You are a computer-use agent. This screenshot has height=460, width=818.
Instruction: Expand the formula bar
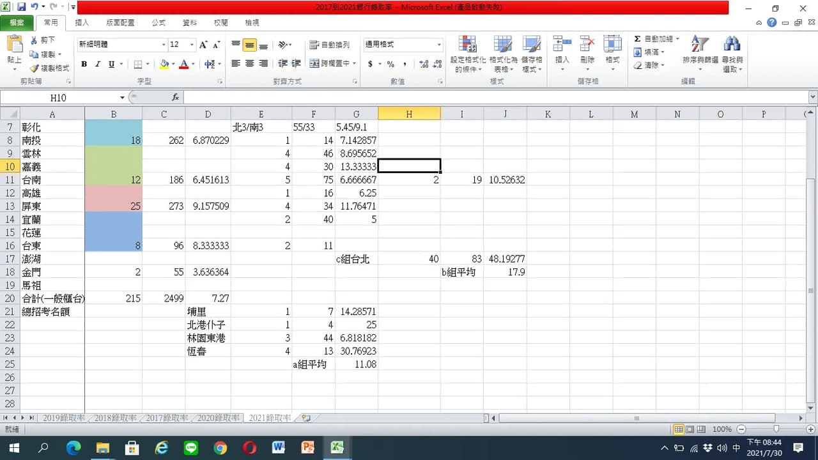pyautogui.click(x=813, y=97)
